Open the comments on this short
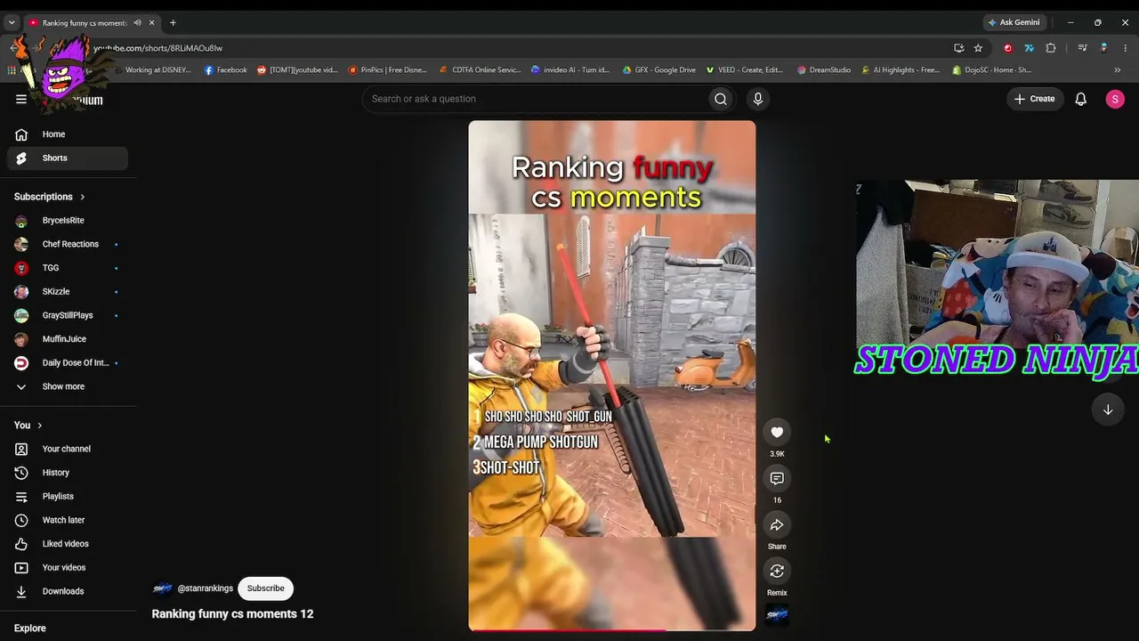This screenshot has height=641, width=1139. [777, 478]
